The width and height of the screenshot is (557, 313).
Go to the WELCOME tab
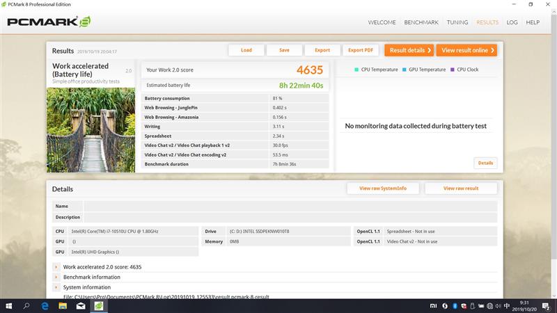pyautogui.click(x=382, y=22)
